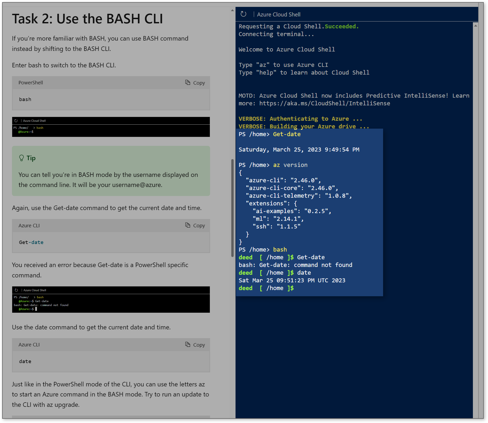Click the 'date' code text in Azure CLI block

pos(25,361)
